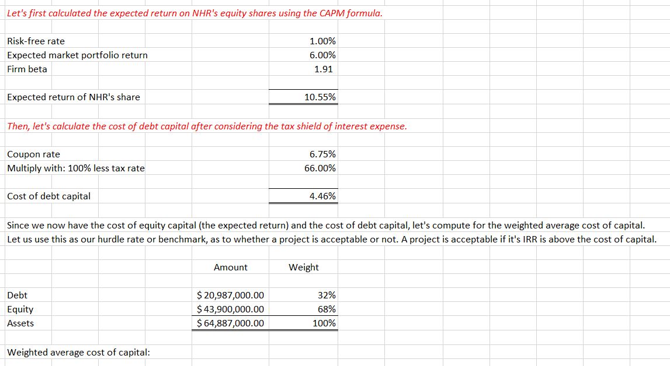Click the 32% debt weight cell
Image resolution: width=670 pixels, height=366 pixels.
pyautogui.click(x=327, y=295)
